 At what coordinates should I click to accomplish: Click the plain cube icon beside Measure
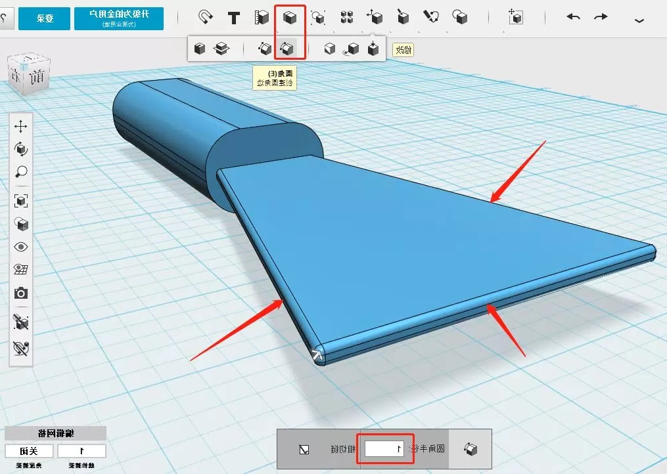(x=290, y=18)
